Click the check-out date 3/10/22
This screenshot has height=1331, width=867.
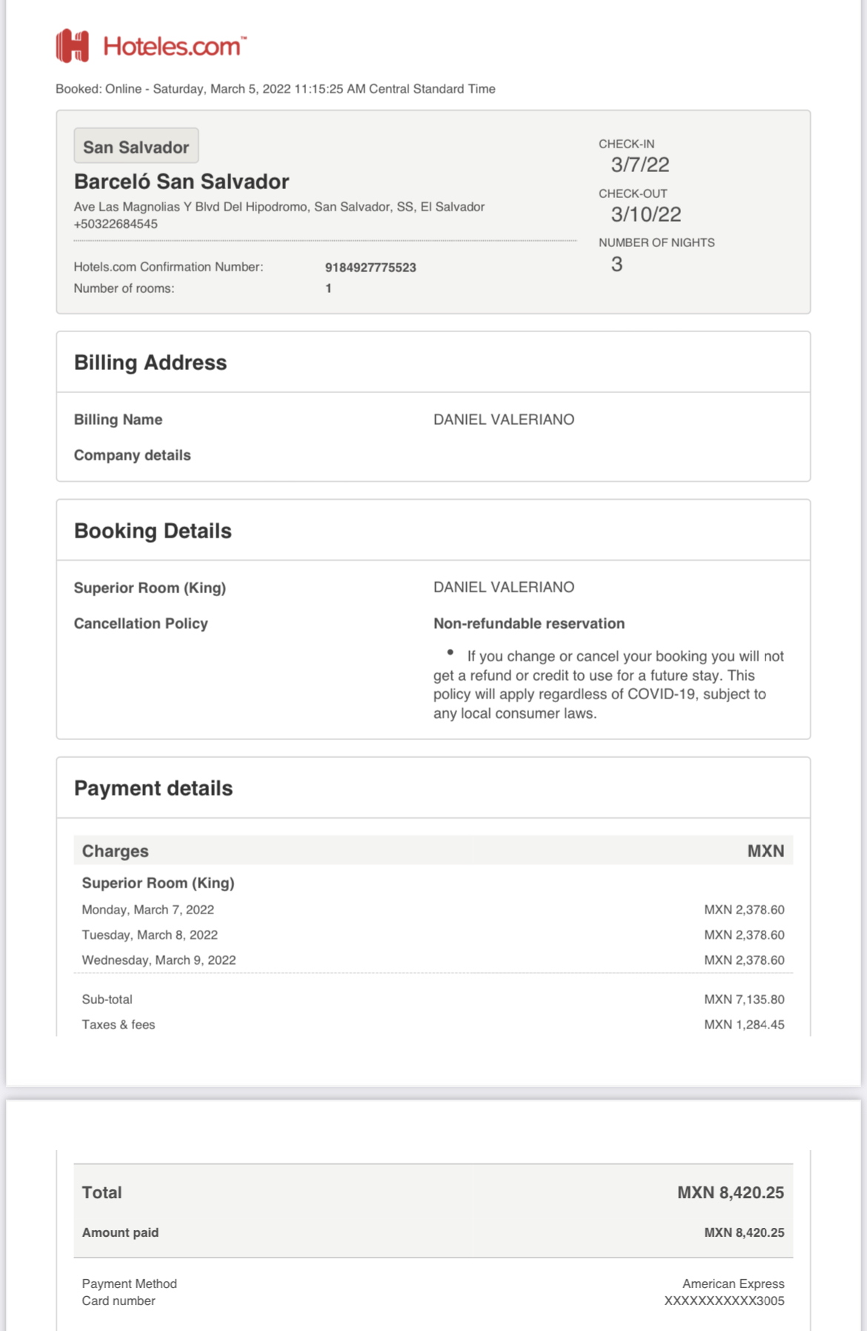[x=646, y=214]
